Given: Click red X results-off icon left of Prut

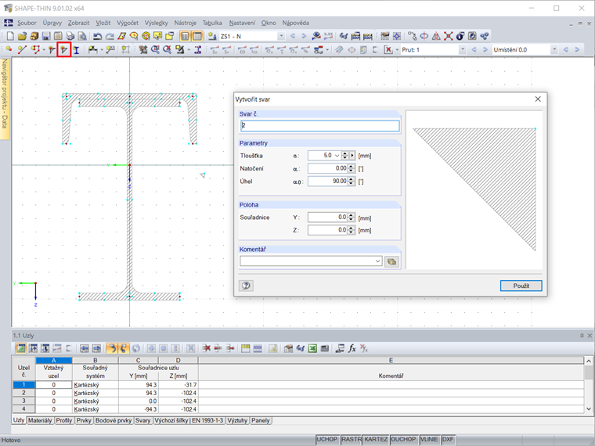Looking at the screenshot, I should (388, 49).
